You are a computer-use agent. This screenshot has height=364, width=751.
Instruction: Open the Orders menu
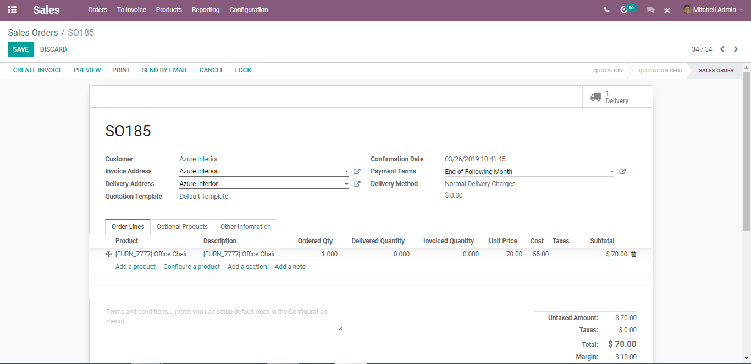tap(97, 10)
